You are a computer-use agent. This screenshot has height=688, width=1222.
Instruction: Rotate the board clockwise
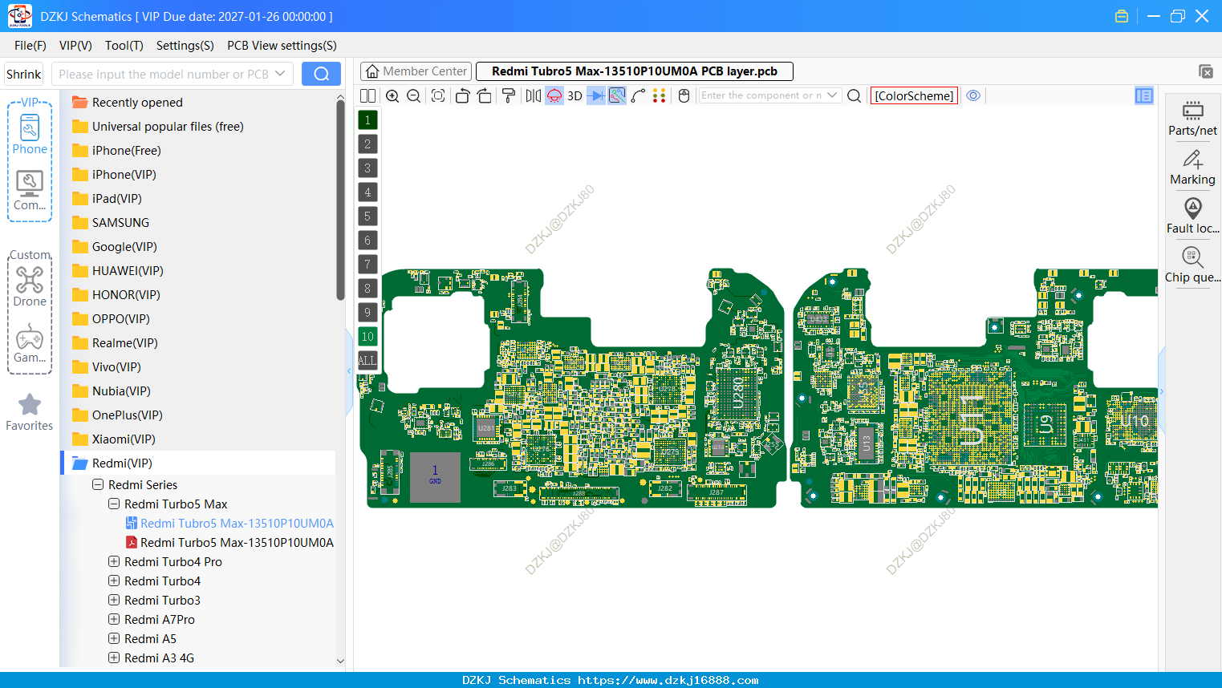tap(484, 95)
